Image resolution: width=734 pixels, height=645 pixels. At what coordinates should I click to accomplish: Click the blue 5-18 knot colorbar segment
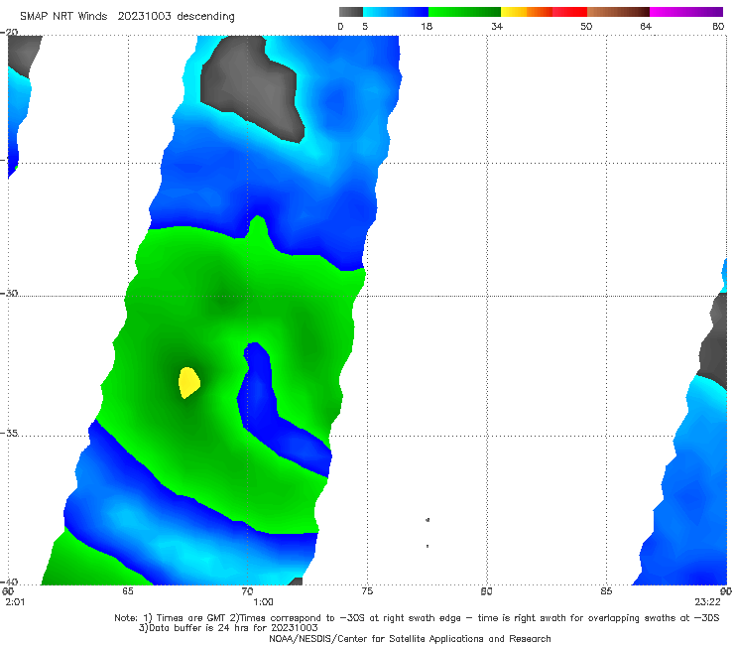[x=396, y=12]
